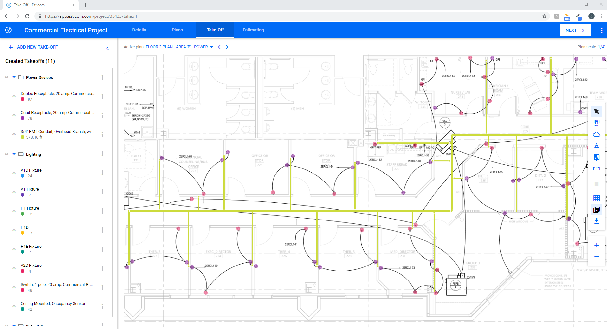Download the plan with arrow icon
The height and width of the screenshot is (329, 607).
[596, 221]
